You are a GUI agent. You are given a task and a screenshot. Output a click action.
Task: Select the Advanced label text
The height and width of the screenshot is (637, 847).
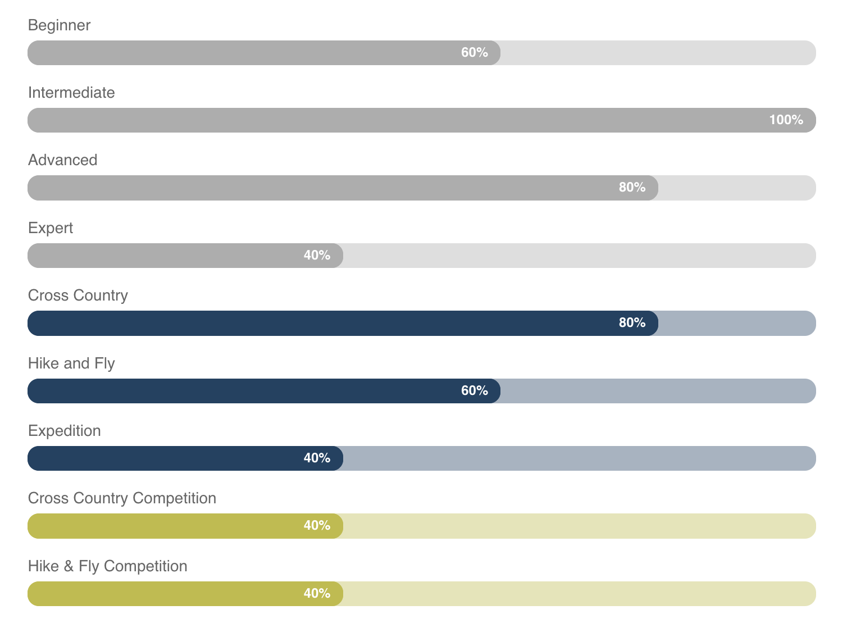[62, 160]
